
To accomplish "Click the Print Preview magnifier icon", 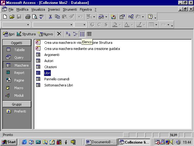I will 35,17.
